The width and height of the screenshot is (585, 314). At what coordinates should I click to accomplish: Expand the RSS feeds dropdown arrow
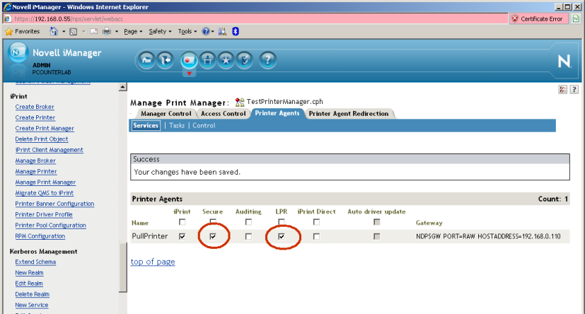tap(83, 32)
